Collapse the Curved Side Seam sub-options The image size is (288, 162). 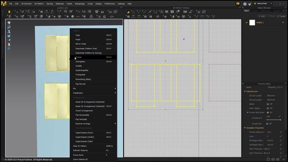click(247, 112)
